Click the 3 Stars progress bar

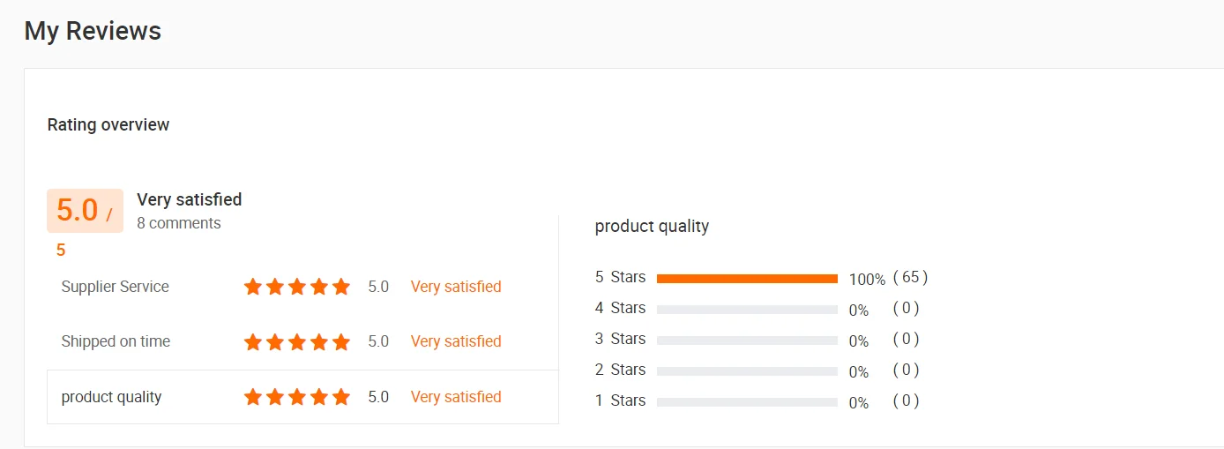point(747,340)
